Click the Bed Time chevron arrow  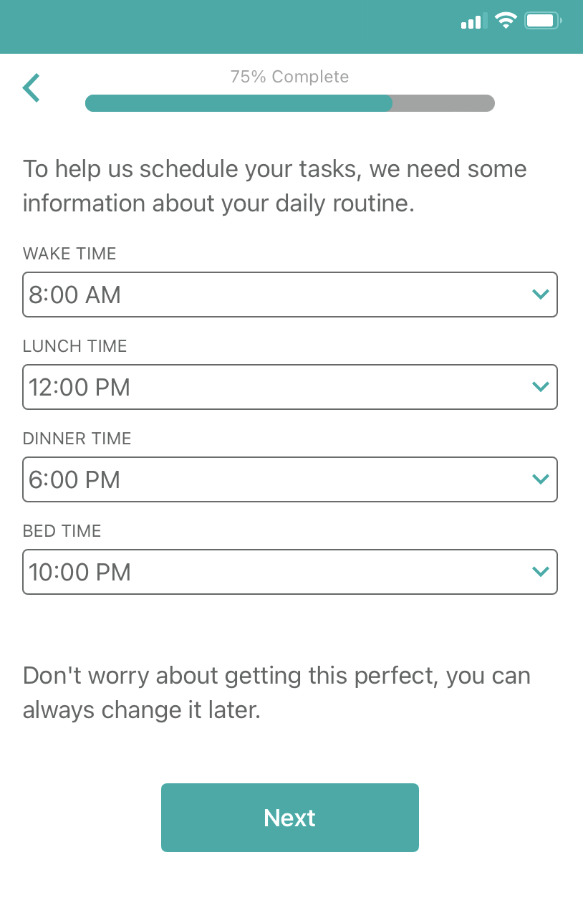click(x=541, y=572)
